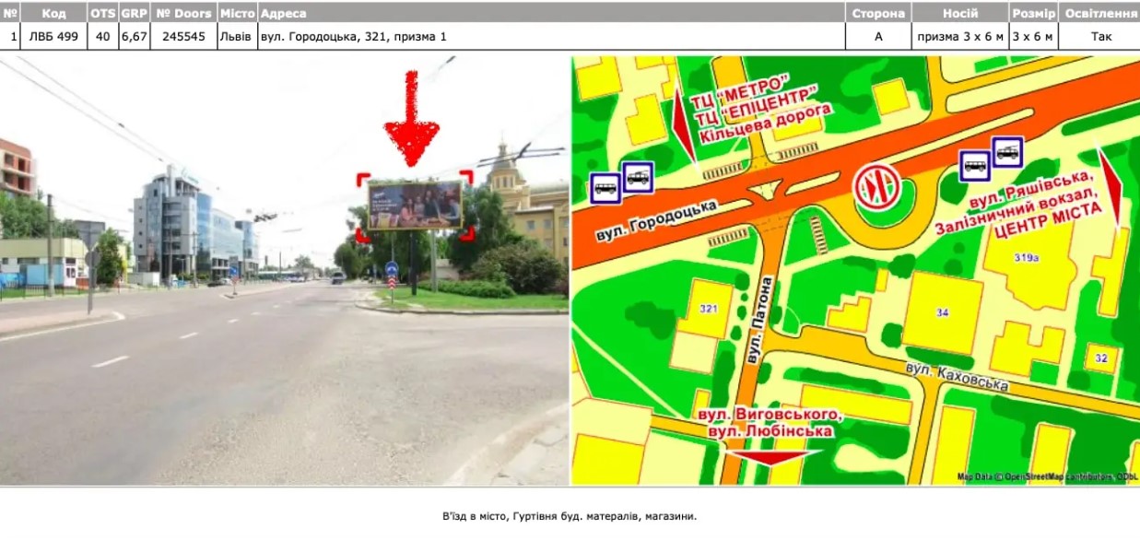Click the Адреса column header
This screenshot has width=1140, height=540.
pyautogui.click(x=284, y=14)
